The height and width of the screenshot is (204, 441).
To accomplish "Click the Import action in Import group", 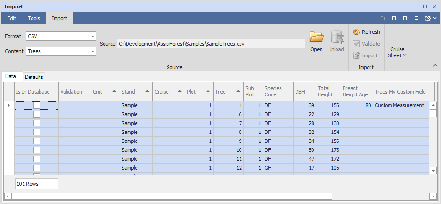I will 365,55.
